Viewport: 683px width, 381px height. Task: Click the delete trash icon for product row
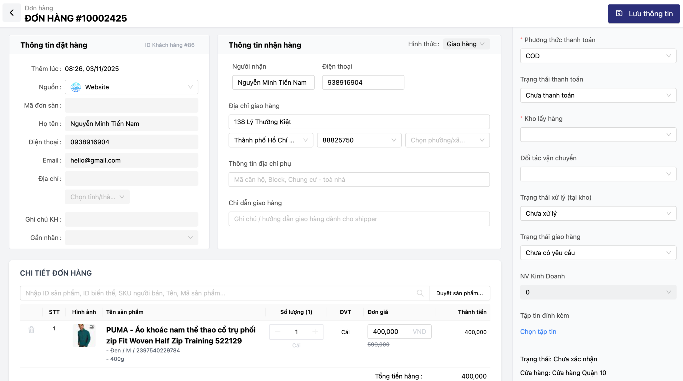(31, 330)
